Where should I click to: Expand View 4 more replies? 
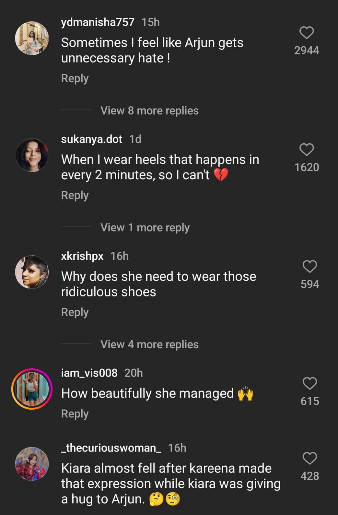(149, 344)
